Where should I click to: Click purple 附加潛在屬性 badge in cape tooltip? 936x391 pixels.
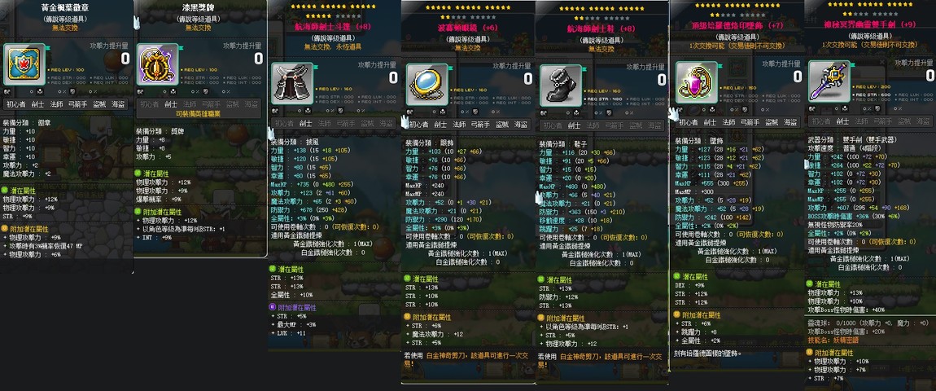[272, 307]
